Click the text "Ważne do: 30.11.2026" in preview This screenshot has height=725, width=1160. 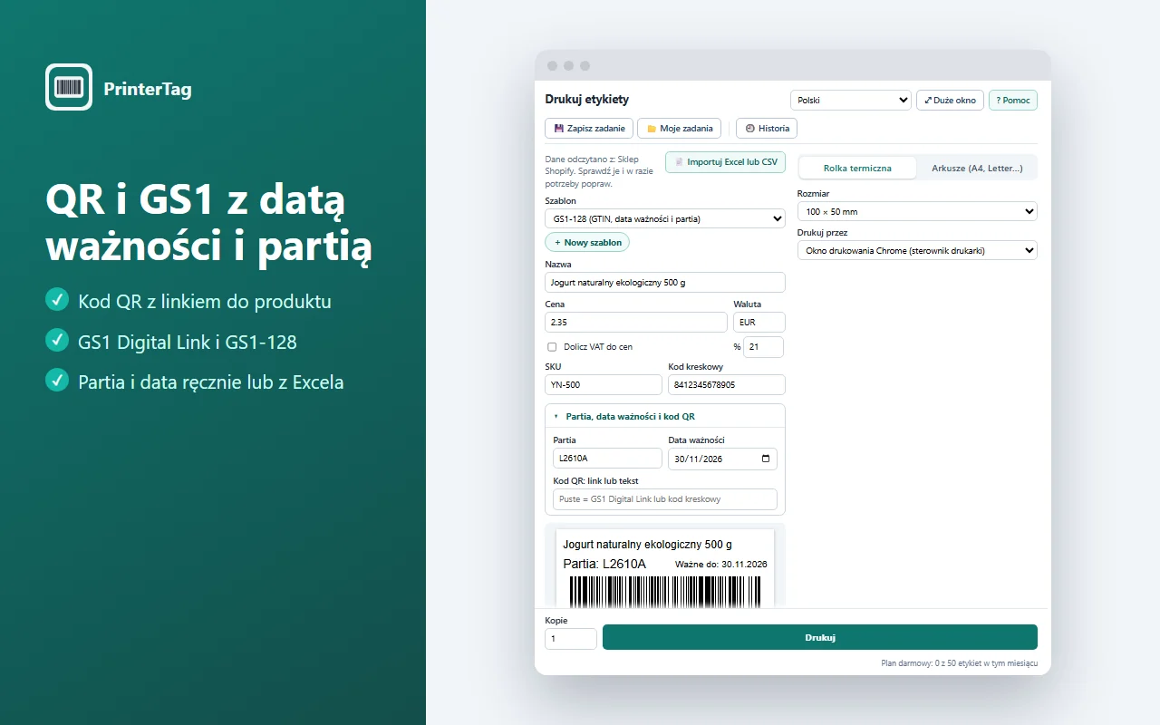[x=721, y=565]
